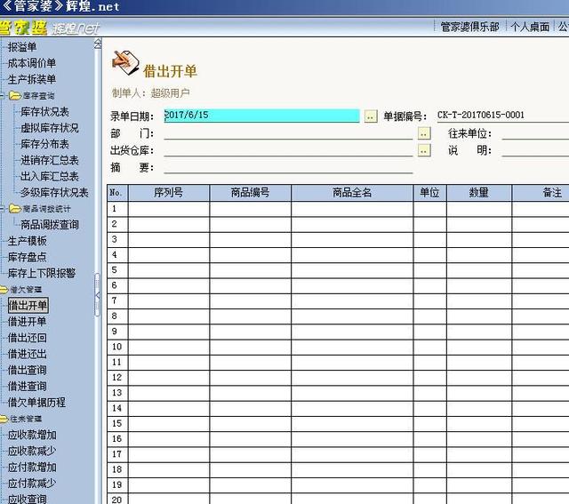Viewport: 569px width, 504px height.
Task: Click the 管家婆 logo in header
Action: (23, 28)
